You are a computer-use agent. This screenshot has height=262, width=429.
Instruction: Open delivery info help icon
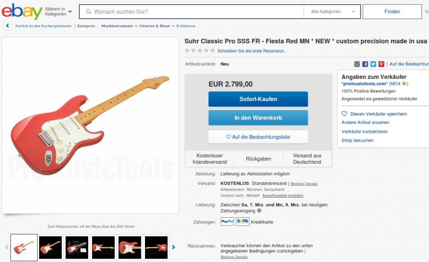coord(259,211)
